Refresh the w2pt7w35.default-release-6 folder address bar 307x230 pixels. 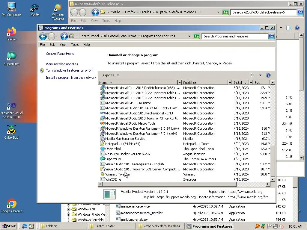pyautogui.click(x=225, y=12)
